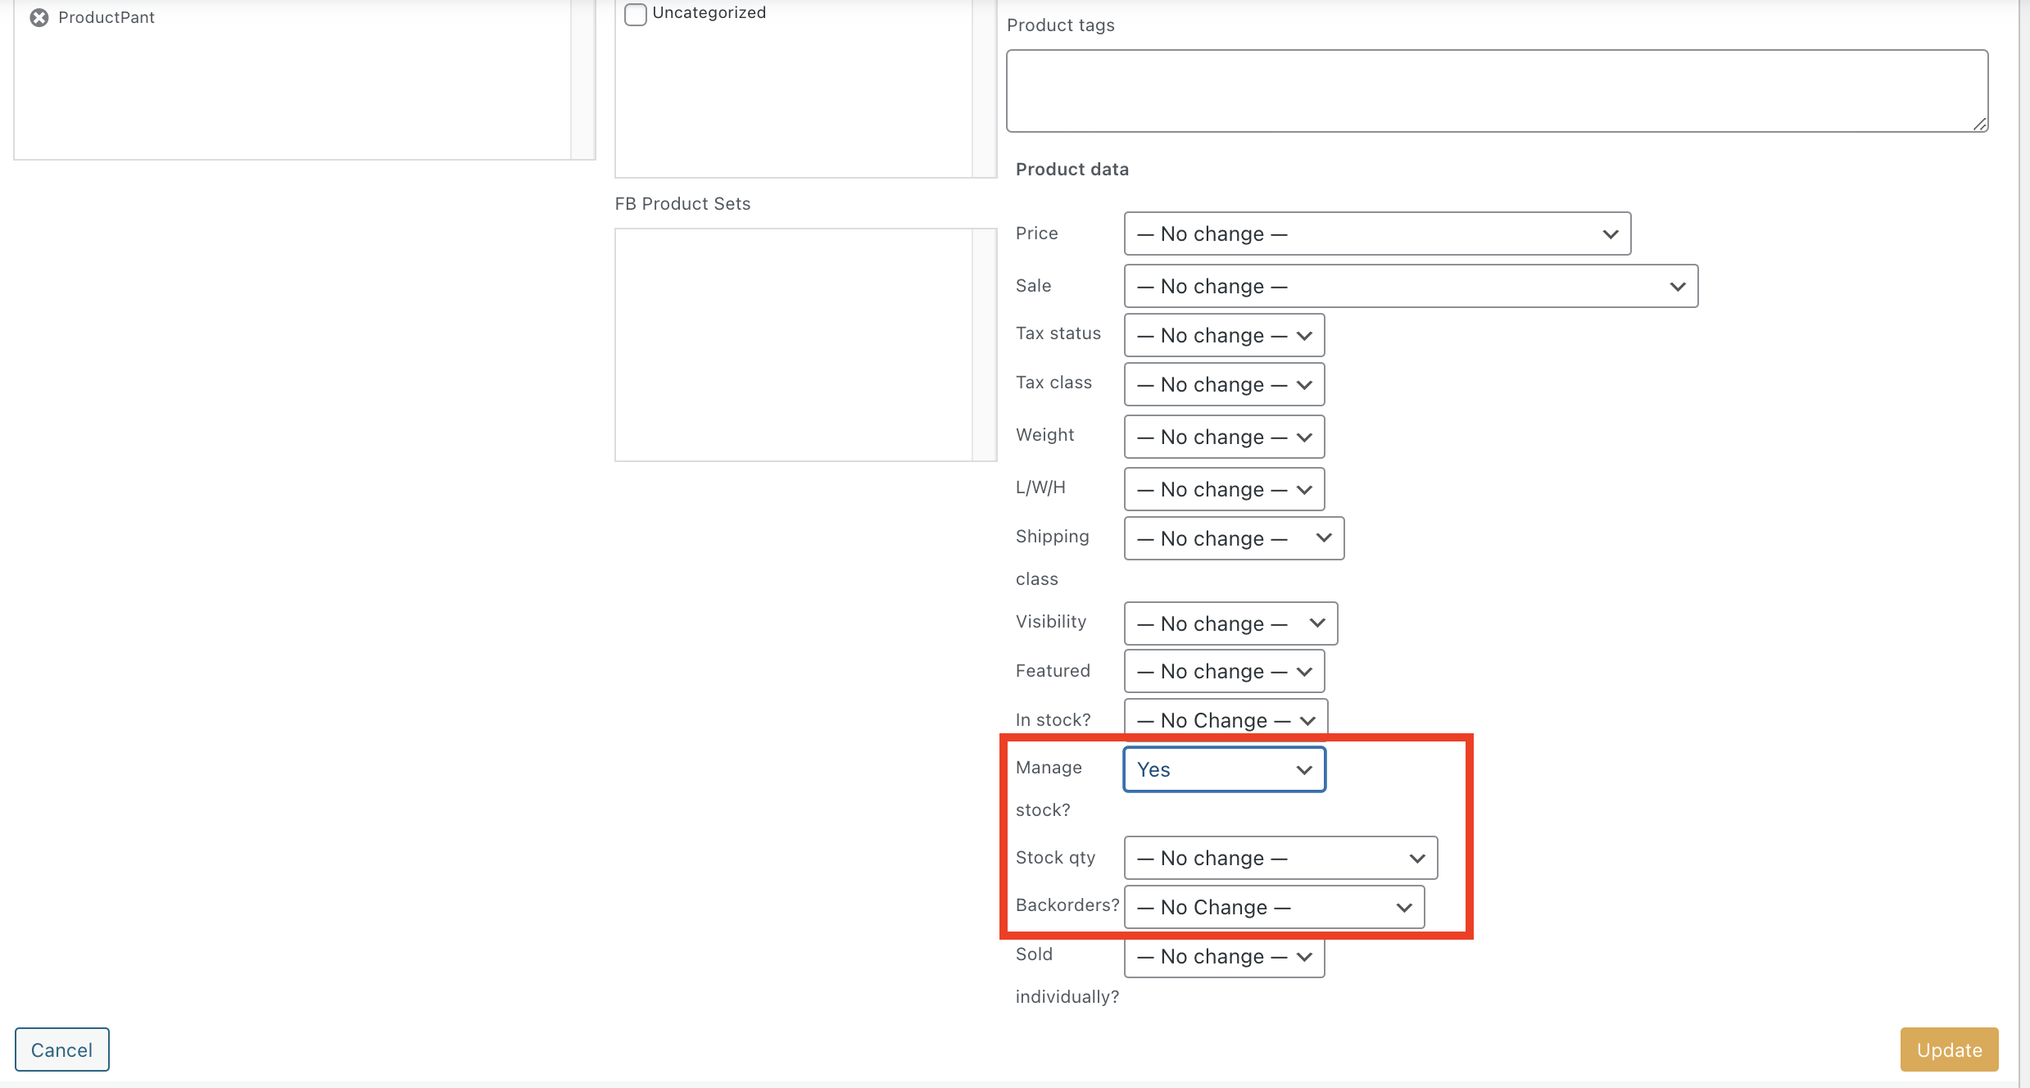
Task: Open the In stock? dropdown
Action: click(1226, 719)
